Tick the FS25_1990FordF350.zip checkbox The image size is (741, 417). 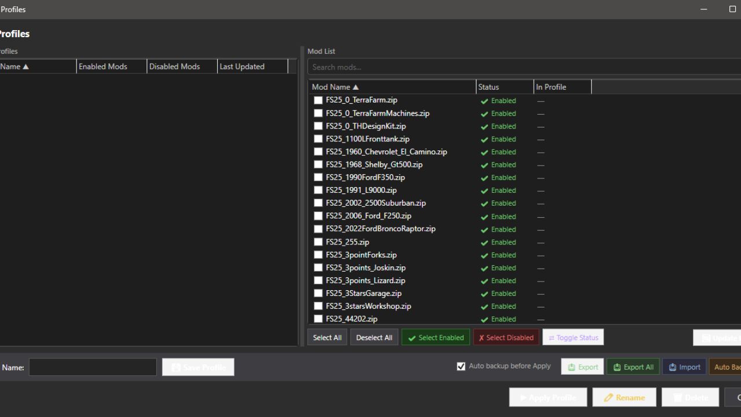[x=318, y=177]
